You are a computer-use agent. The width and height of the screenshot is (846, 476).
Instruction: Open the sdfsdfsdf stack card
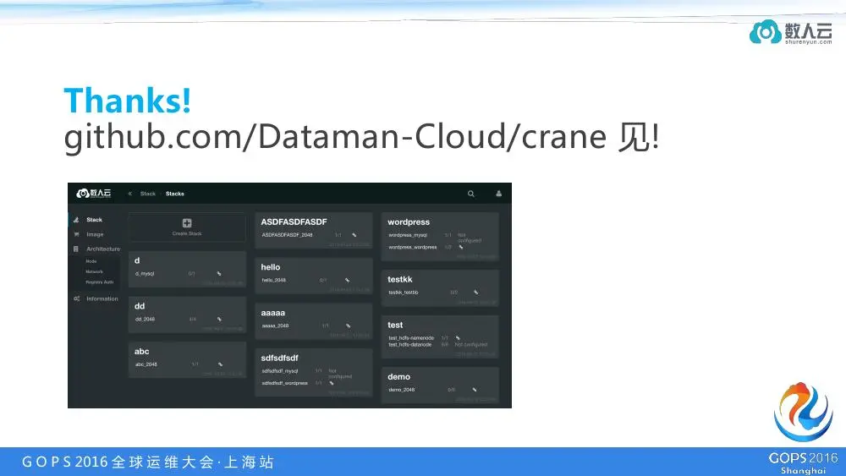point(314,373)
